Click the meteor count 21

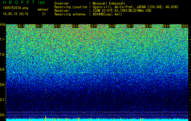click(x=44, y=14)
